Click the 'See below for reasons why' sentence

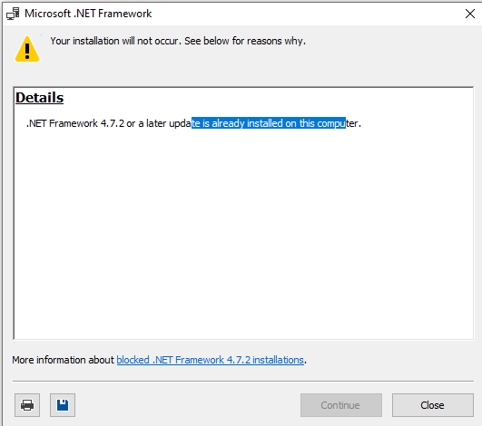(x=245, y=41)
